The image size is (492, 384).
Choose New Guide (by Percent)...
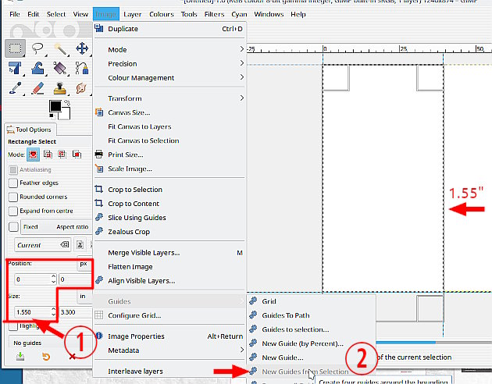coord(312,343)
